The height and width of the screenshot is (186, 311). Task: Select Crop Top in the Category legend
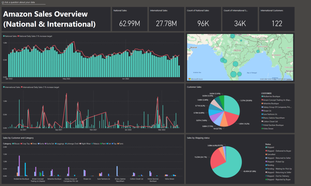[x=25, y=144]
